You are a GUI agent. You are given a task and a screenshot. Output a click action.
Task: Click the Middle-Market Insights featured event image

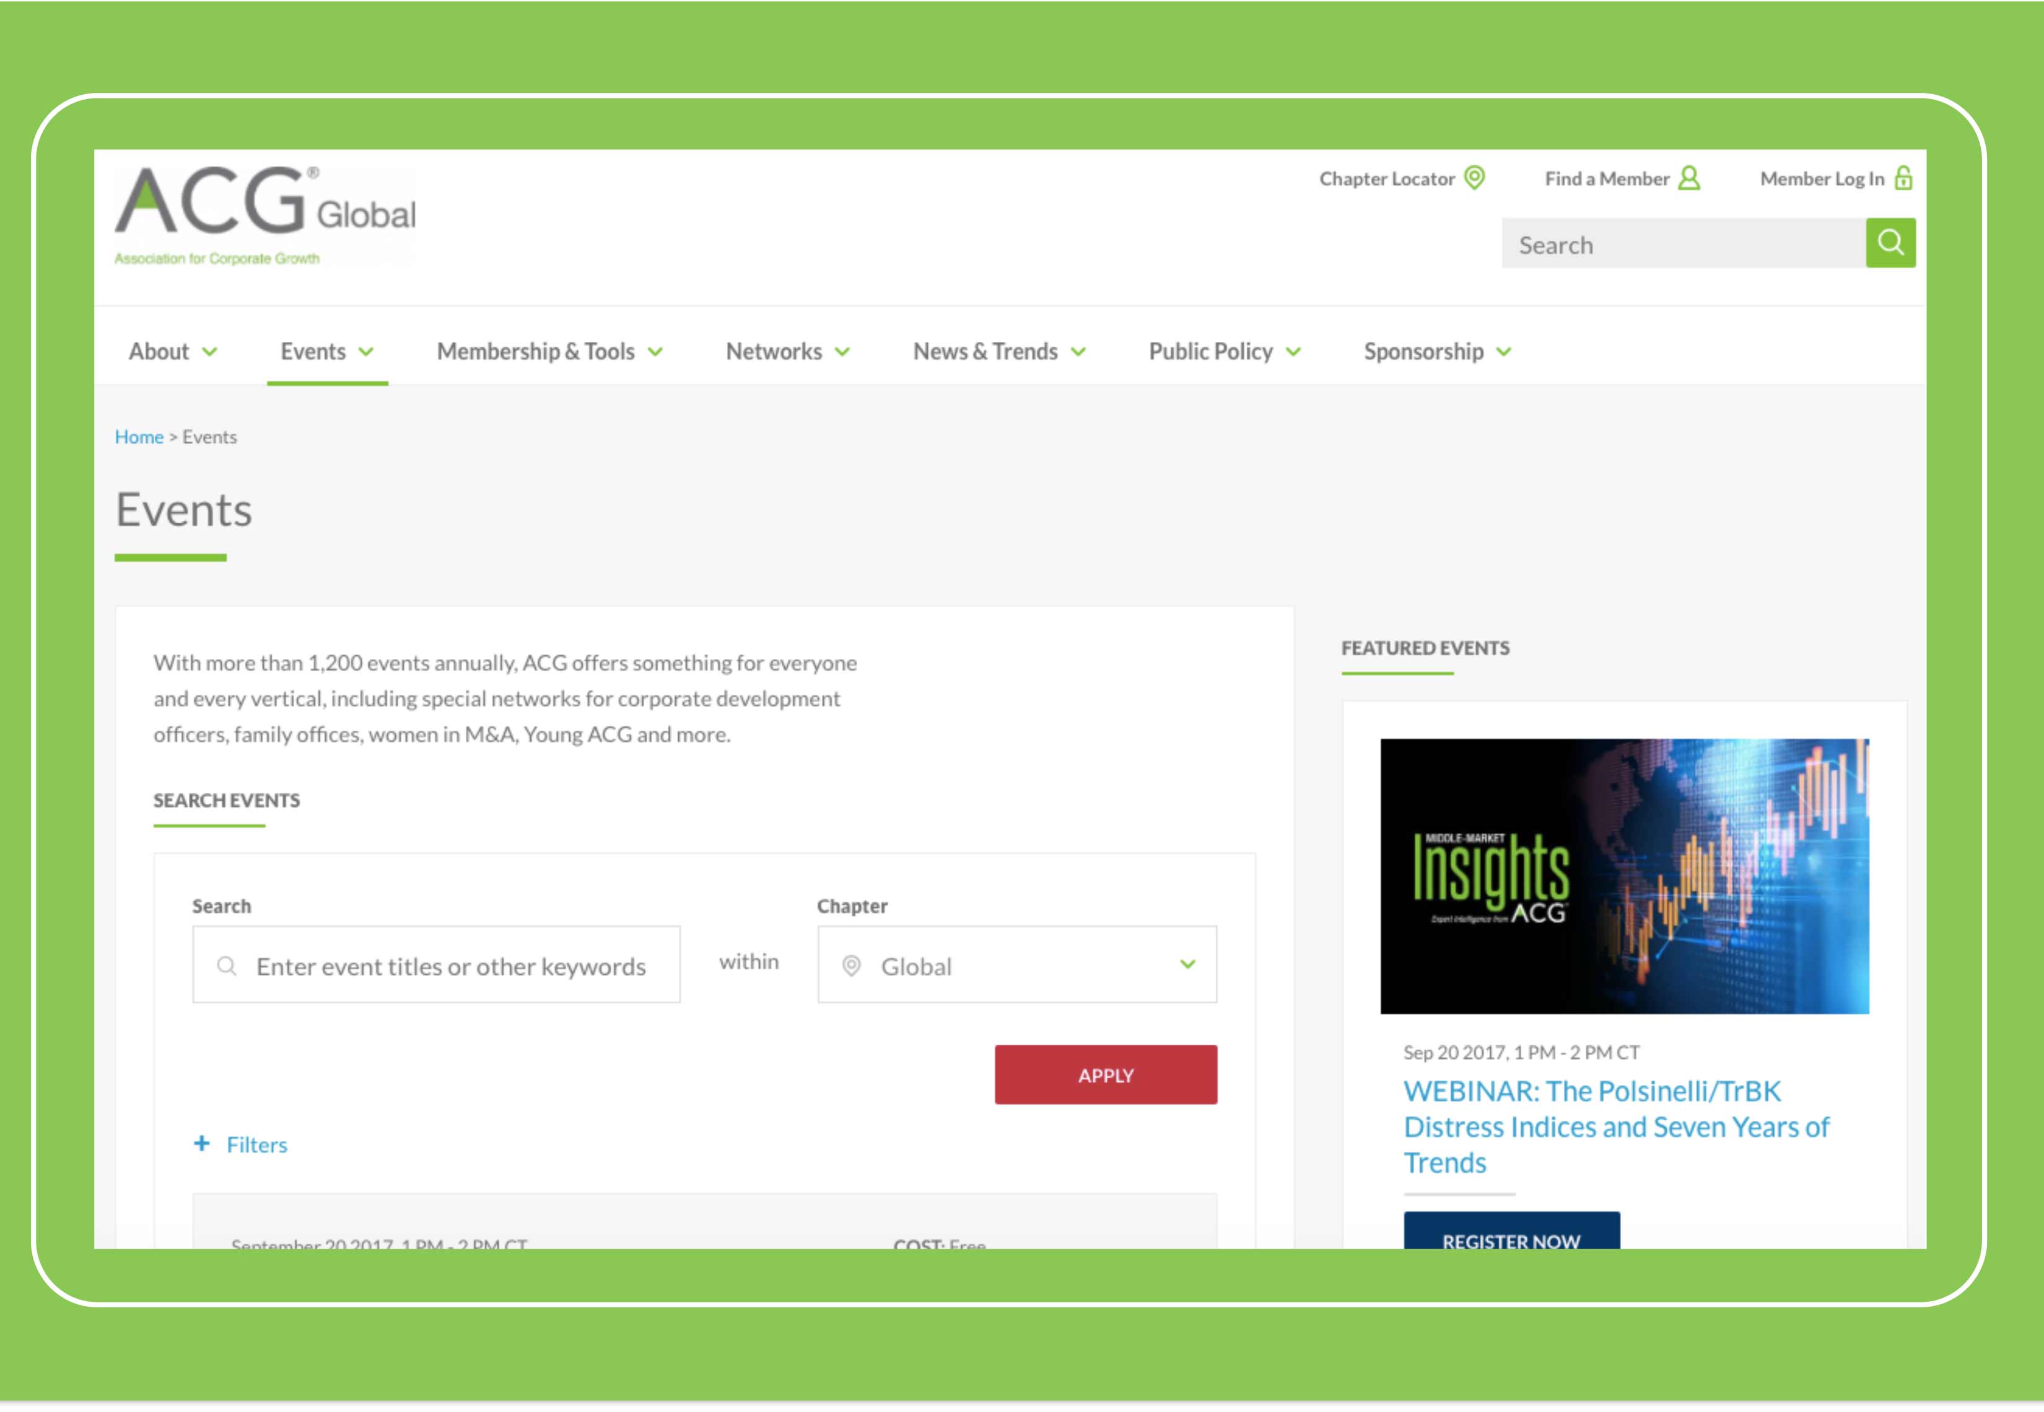click(x=1625, y=876)
